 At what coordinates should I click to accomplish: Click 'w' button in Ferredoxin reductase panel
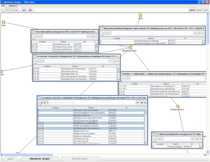(x=142, y=102)
